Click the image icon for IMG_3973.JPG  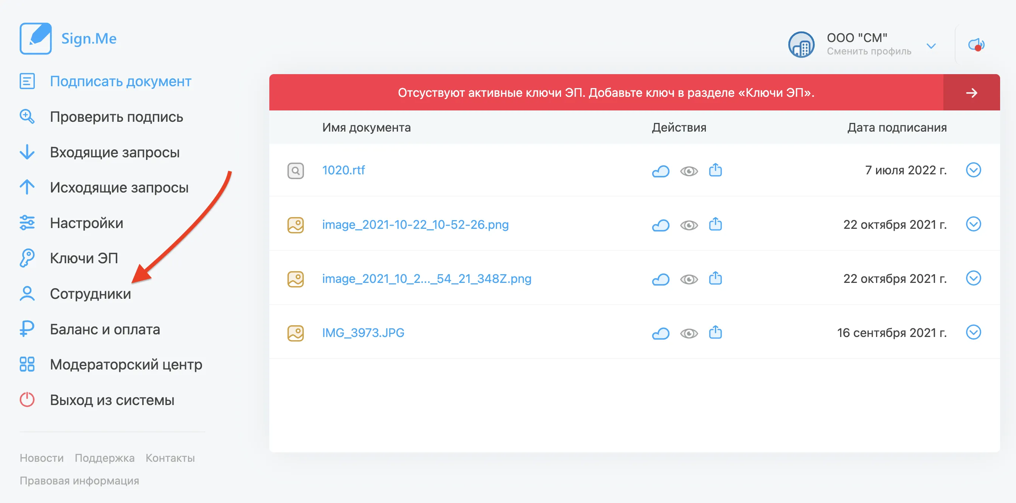click(295, 333)
